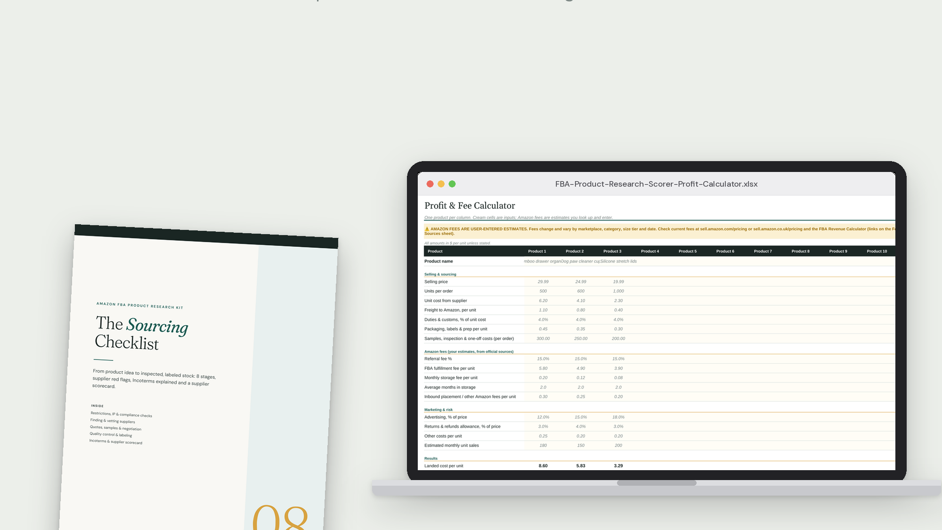Click 'Returns & refunds allowance' row label

462,427
